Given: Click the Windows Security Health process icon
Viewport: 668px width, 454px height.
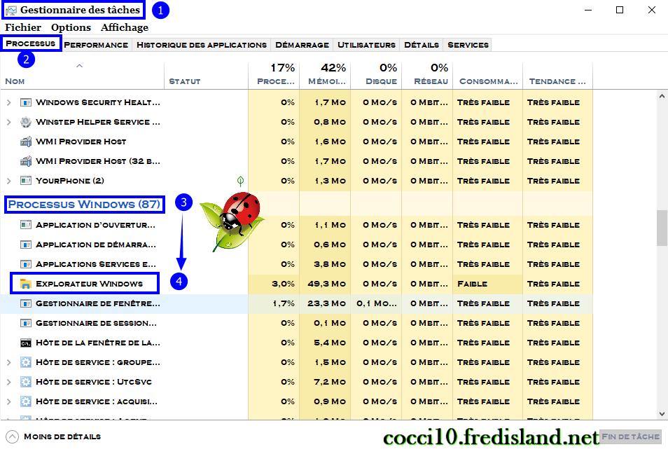Looking at the screenshot, I should (x=26, y=102).
